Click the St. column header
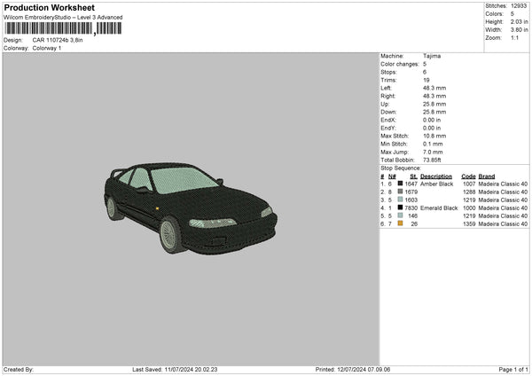The height and width of the screenshot is (376, 532). point(412,176)
